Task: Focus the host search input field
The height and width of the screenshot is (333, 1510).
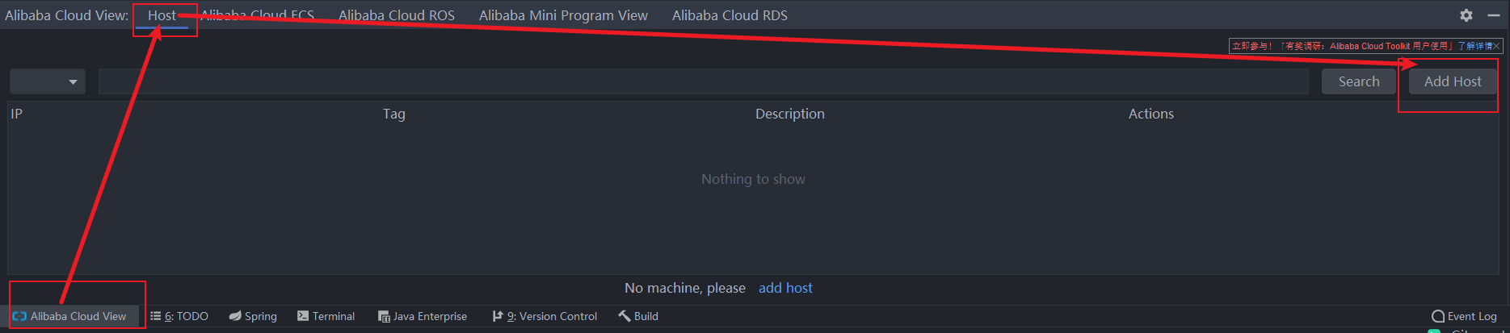Action: (x=703, y=81)
